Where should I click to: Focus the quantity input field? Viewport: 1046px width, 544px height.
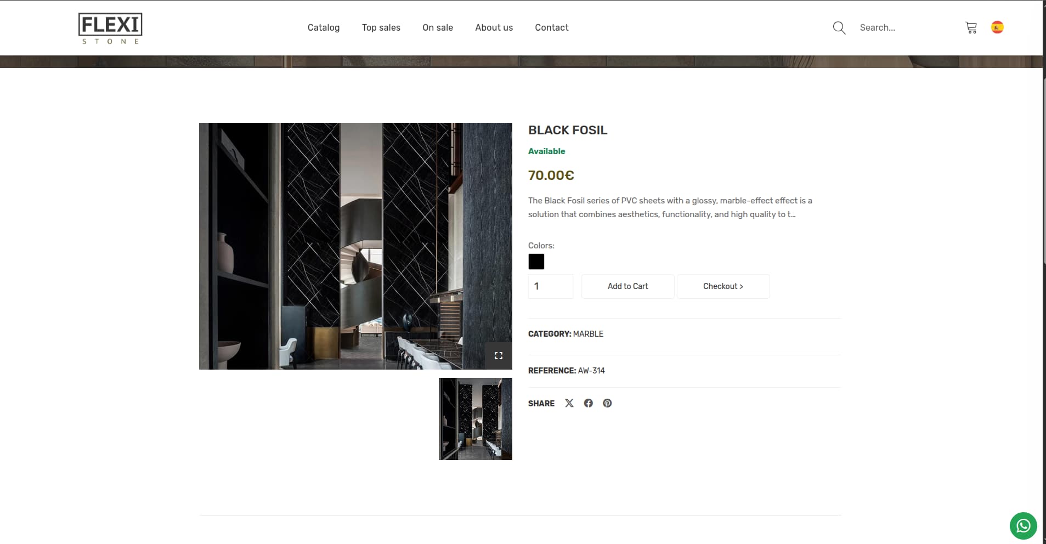click(x=551, y=286)
